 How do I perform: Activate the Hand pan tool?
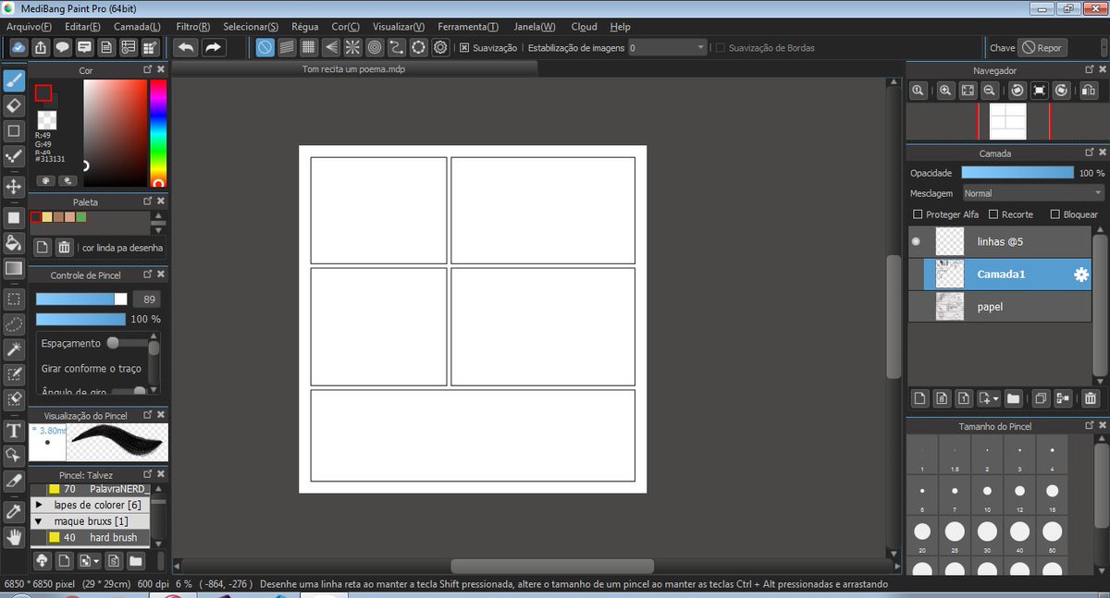point(14,537)
